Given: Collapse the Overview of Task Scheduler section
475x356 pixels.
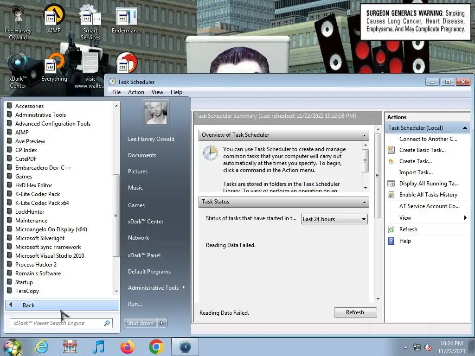Looking at the screenshot, I should 364,135.
